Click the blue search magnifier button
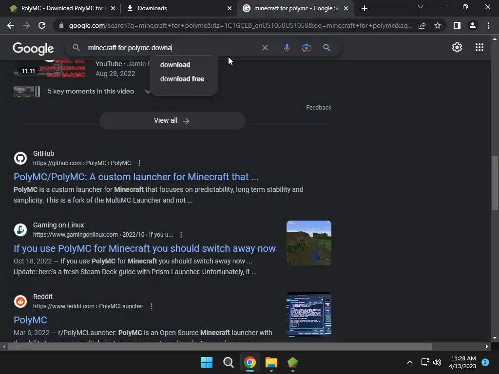Image resolution: width=499 pixels, height=374 pixels. tap(326, 48)
